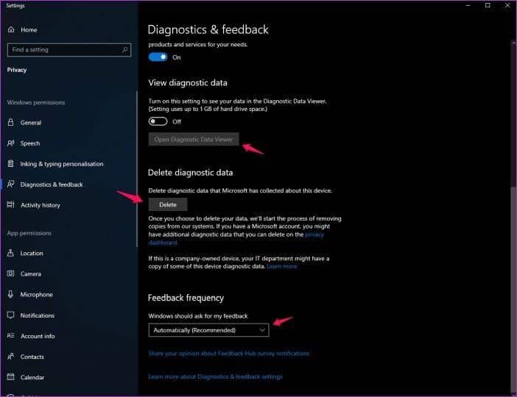Maximize the Settings window

pyautogui.click(x=488, y=5)
